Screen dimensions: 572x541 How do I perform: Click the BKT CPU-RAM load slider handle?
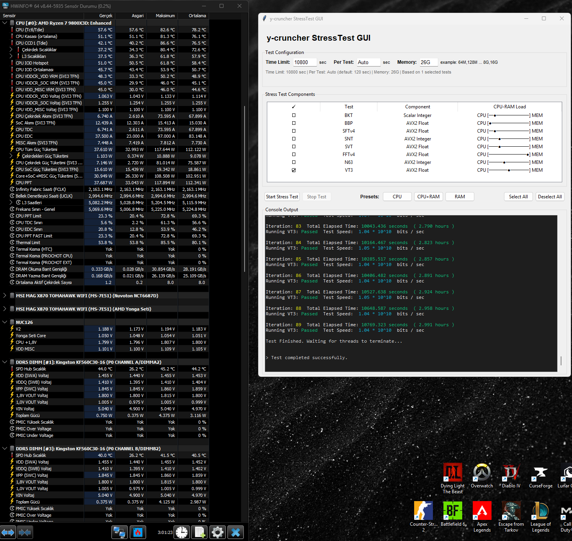(x=495, y=115)
